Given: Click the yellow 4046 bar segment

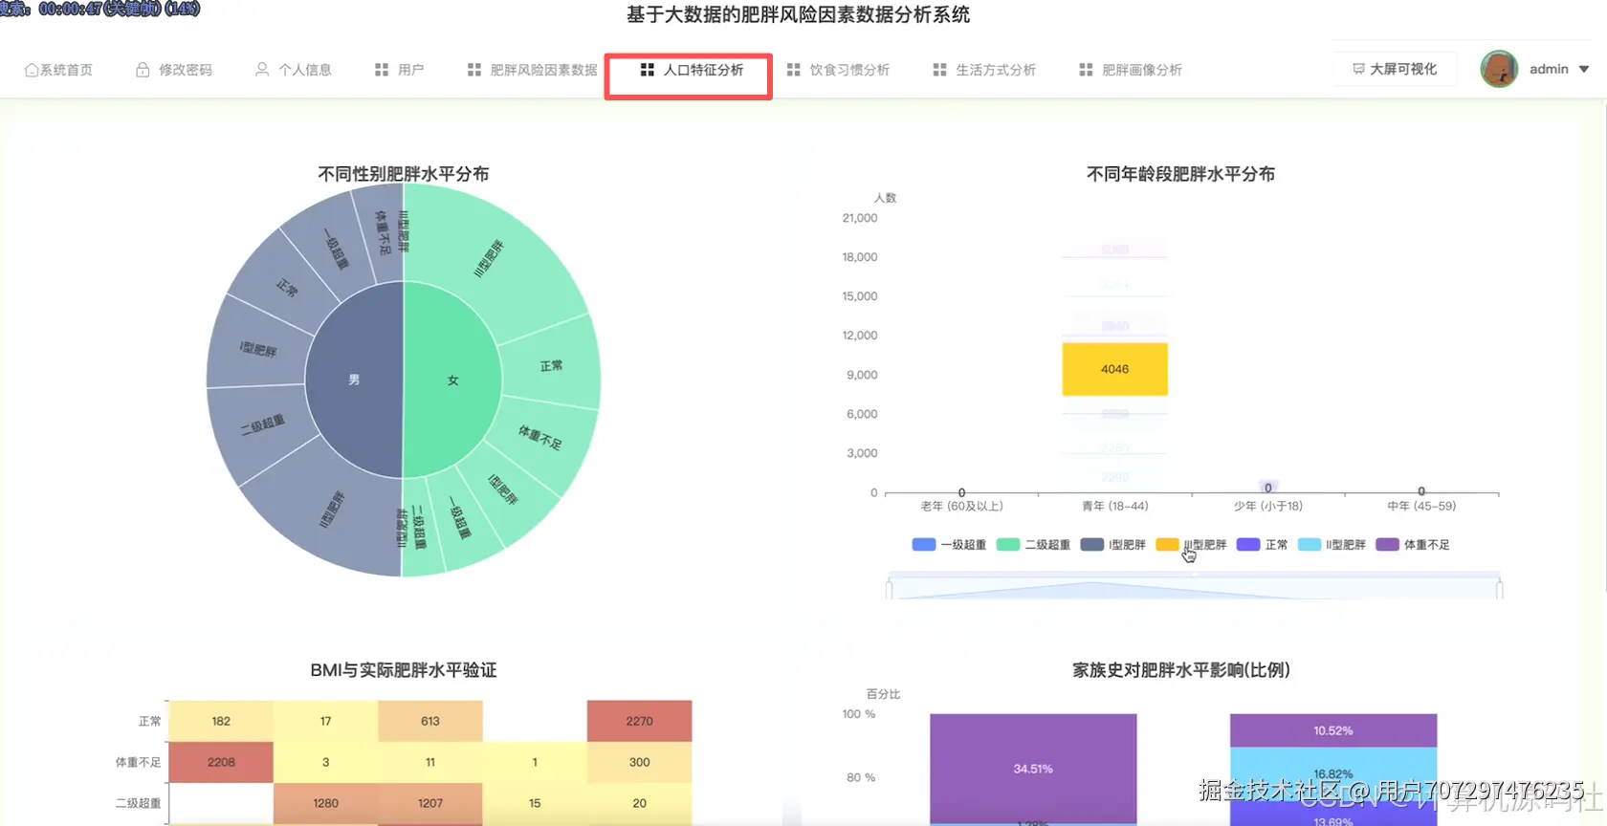Looking at the screenshot, I should [x=1114, y=369].
